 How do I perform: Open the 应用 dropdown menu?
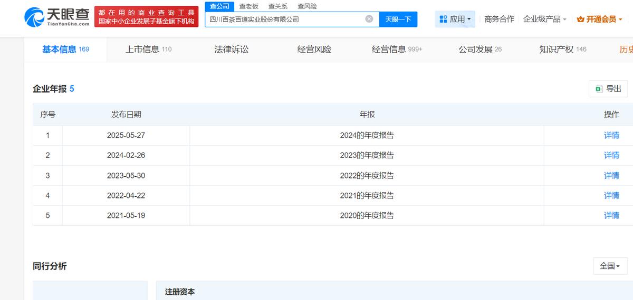pos(455,19)
